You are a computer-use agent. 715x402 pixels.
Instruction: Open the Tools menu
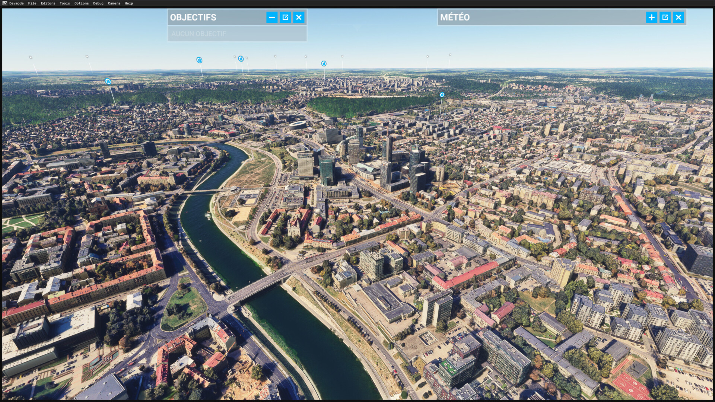(x=64, y=3)
